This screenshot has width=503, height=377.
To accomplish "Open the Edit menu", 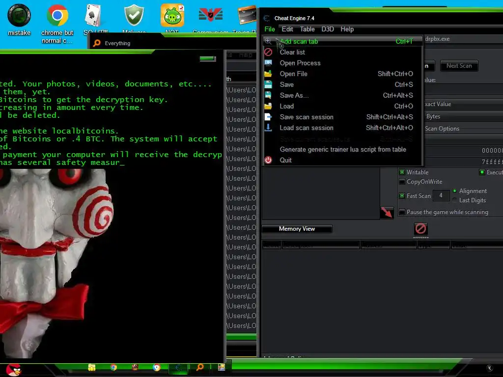I will coord(287,29).
